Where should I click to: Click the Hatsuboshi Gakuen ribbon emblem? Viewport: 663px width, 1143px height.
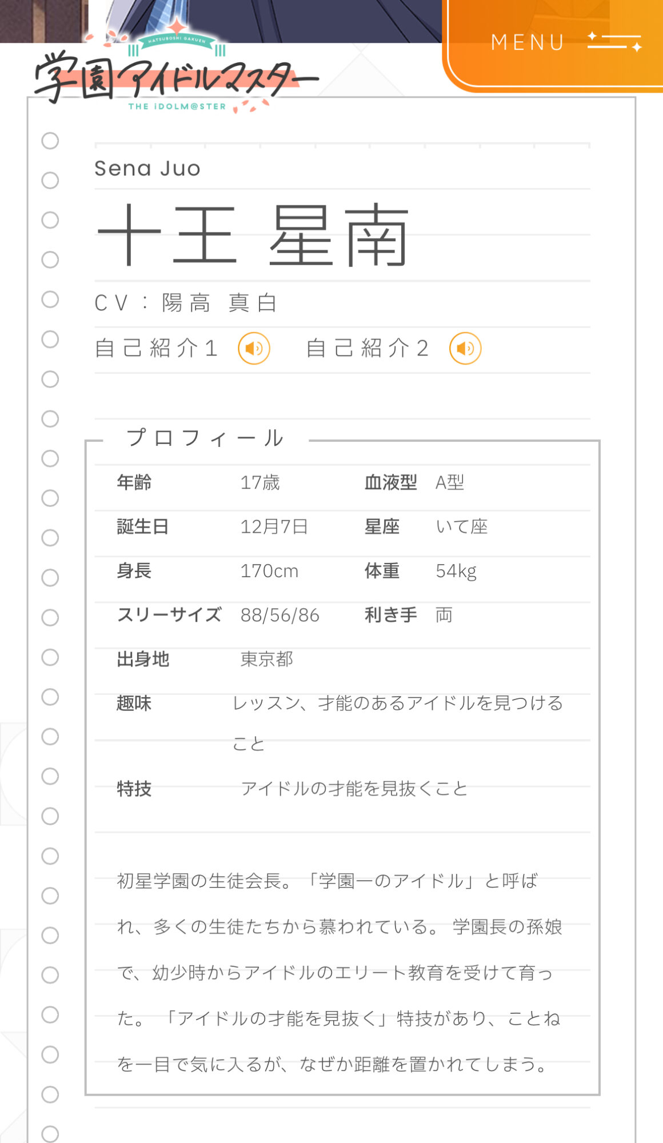click(177, 40)
